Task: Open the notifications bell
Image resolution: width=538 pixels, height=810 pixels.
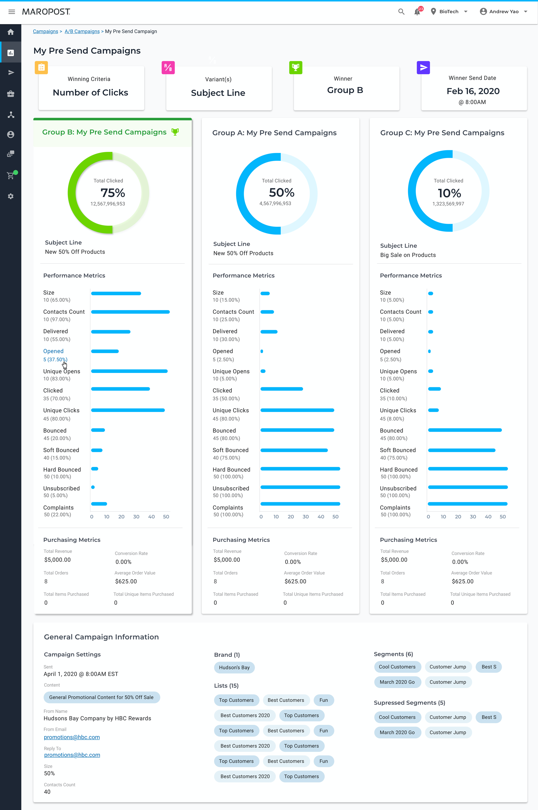Action: pos(417,12)
